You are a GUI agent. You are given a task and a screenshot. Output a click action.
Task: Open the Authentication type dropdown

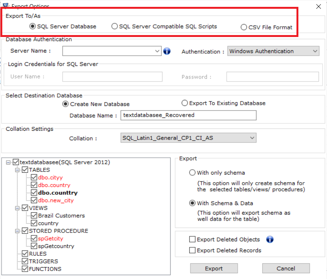click(315, 51)
